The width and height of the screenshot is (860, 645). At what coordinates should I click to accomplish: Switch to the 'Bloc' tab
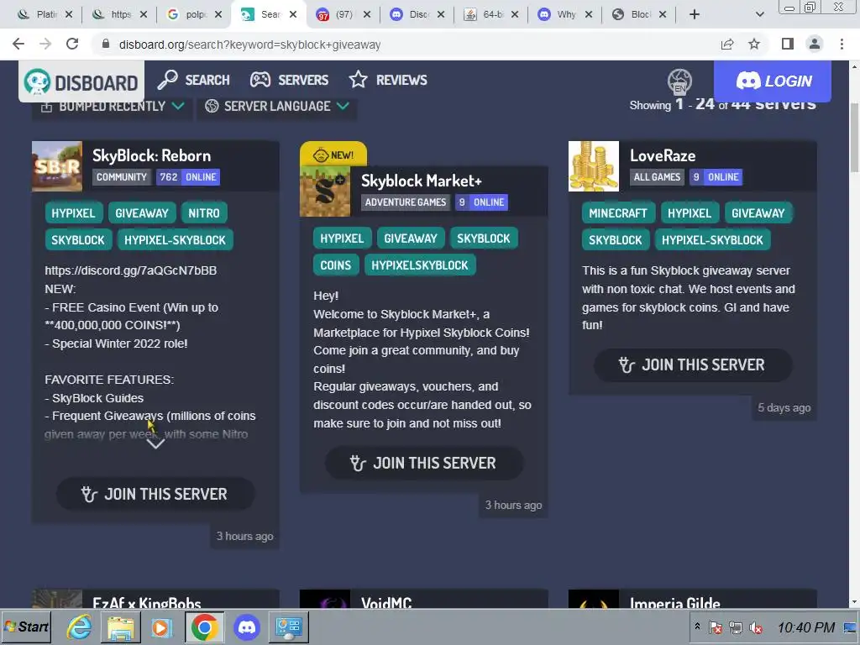pyautogui.click(x=639, y=14)
